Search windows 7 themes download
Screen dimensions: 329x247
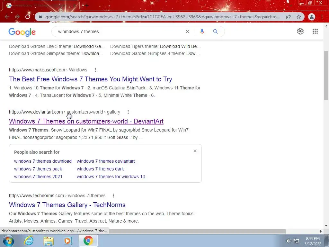pos(43,161)
